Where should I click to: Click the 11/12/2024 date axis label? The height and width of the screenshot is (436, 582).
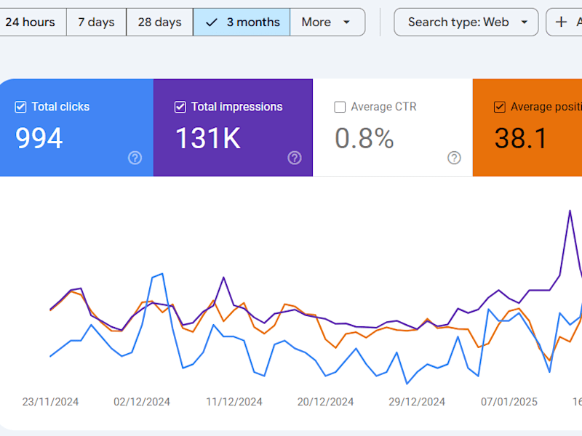click(234, 402)
